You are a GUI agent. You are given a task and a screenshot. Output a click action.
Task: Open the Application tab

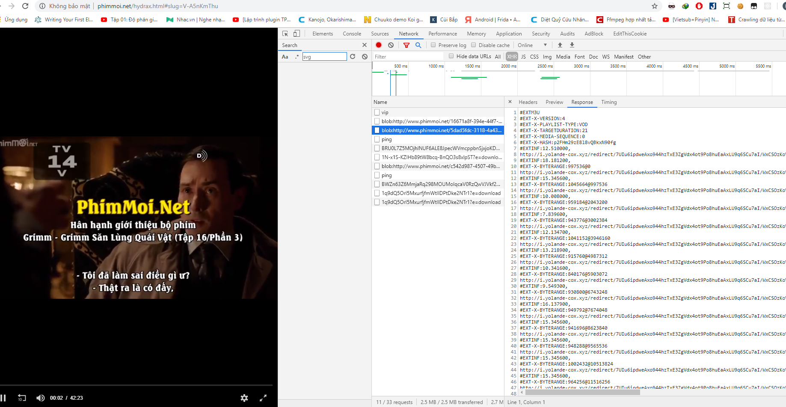[x=509, y=33]
